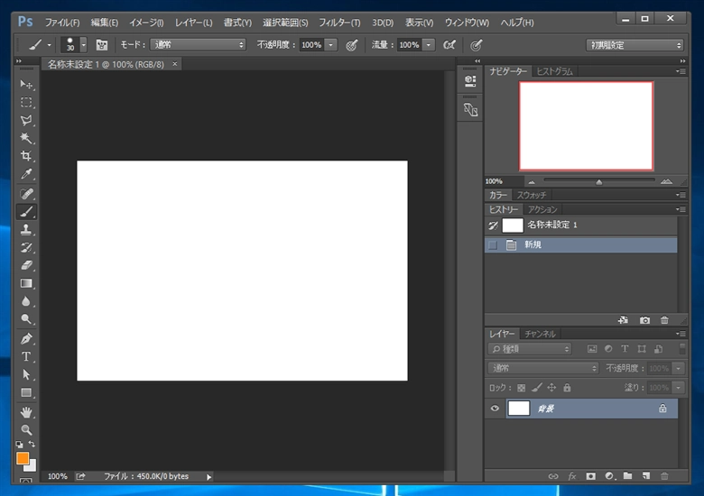The width and height of the screenshot is (704, 496).
Task: Toggle pressure for opacity button
Action: pos(352,45)
